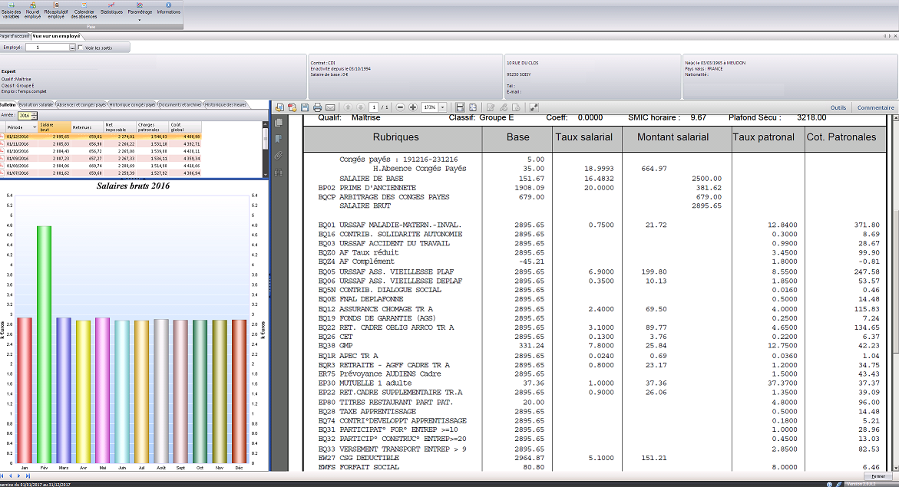This screenshot has width=899, height=487.
Task: Enable the Voir les sortis checkbox
Action: tap(81, 48)
